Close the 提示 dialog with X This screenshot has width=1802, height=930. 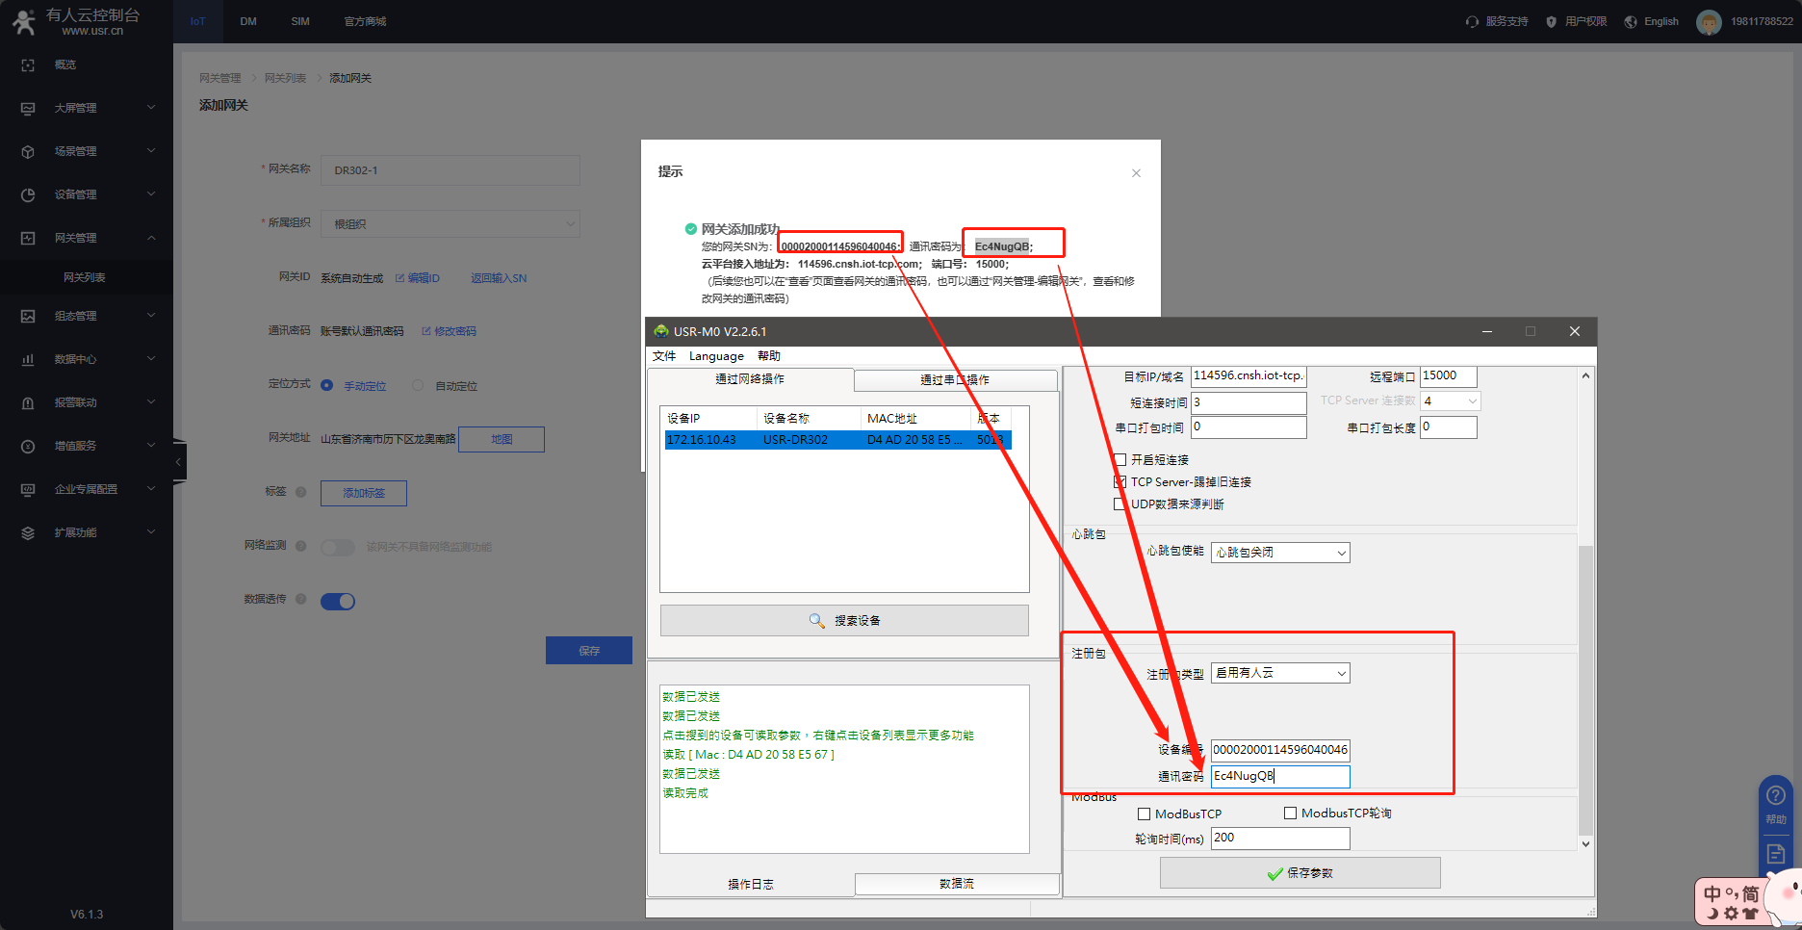pos(1136,173)
